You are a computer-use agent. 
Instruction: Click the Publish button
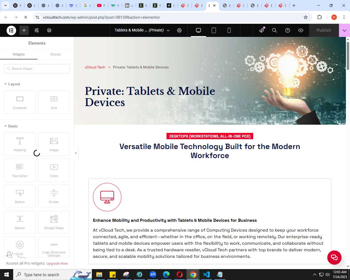click(324, 30)
